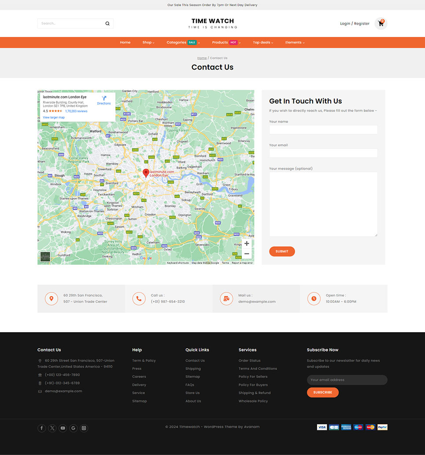The height and width of the screenshot is (455, 425).
Task: Expand the Categories dropdown menu
Action: (183, 43)
